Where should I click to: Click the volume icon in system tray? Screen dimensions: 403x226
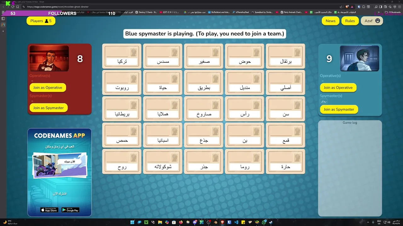tap(389, 222)
